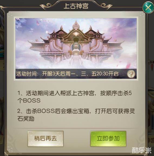This screenshot has height=156, width=154.
Task: Tap the partially hidden 神宫 label behind the dialog
Action: (151, 140)
